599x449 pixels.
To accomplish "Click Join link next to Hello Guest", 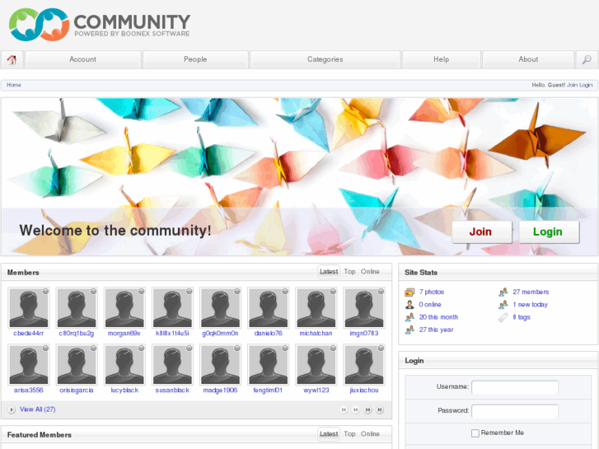I will [572, 85].
